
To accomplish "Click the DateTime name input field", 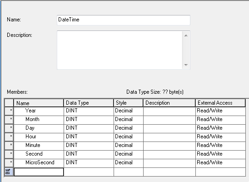I will coord(124,20).
